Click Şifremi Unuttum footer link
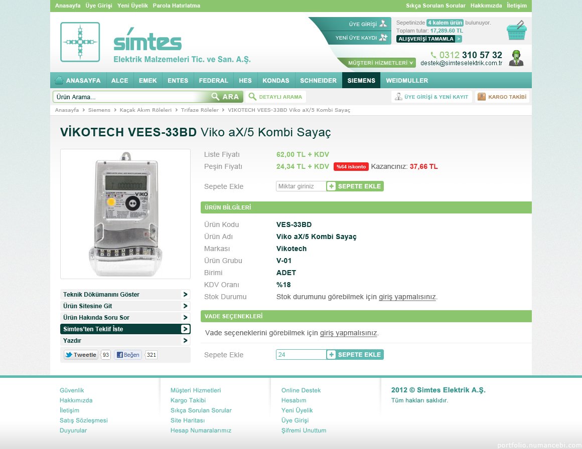 [x=304, y=430]
